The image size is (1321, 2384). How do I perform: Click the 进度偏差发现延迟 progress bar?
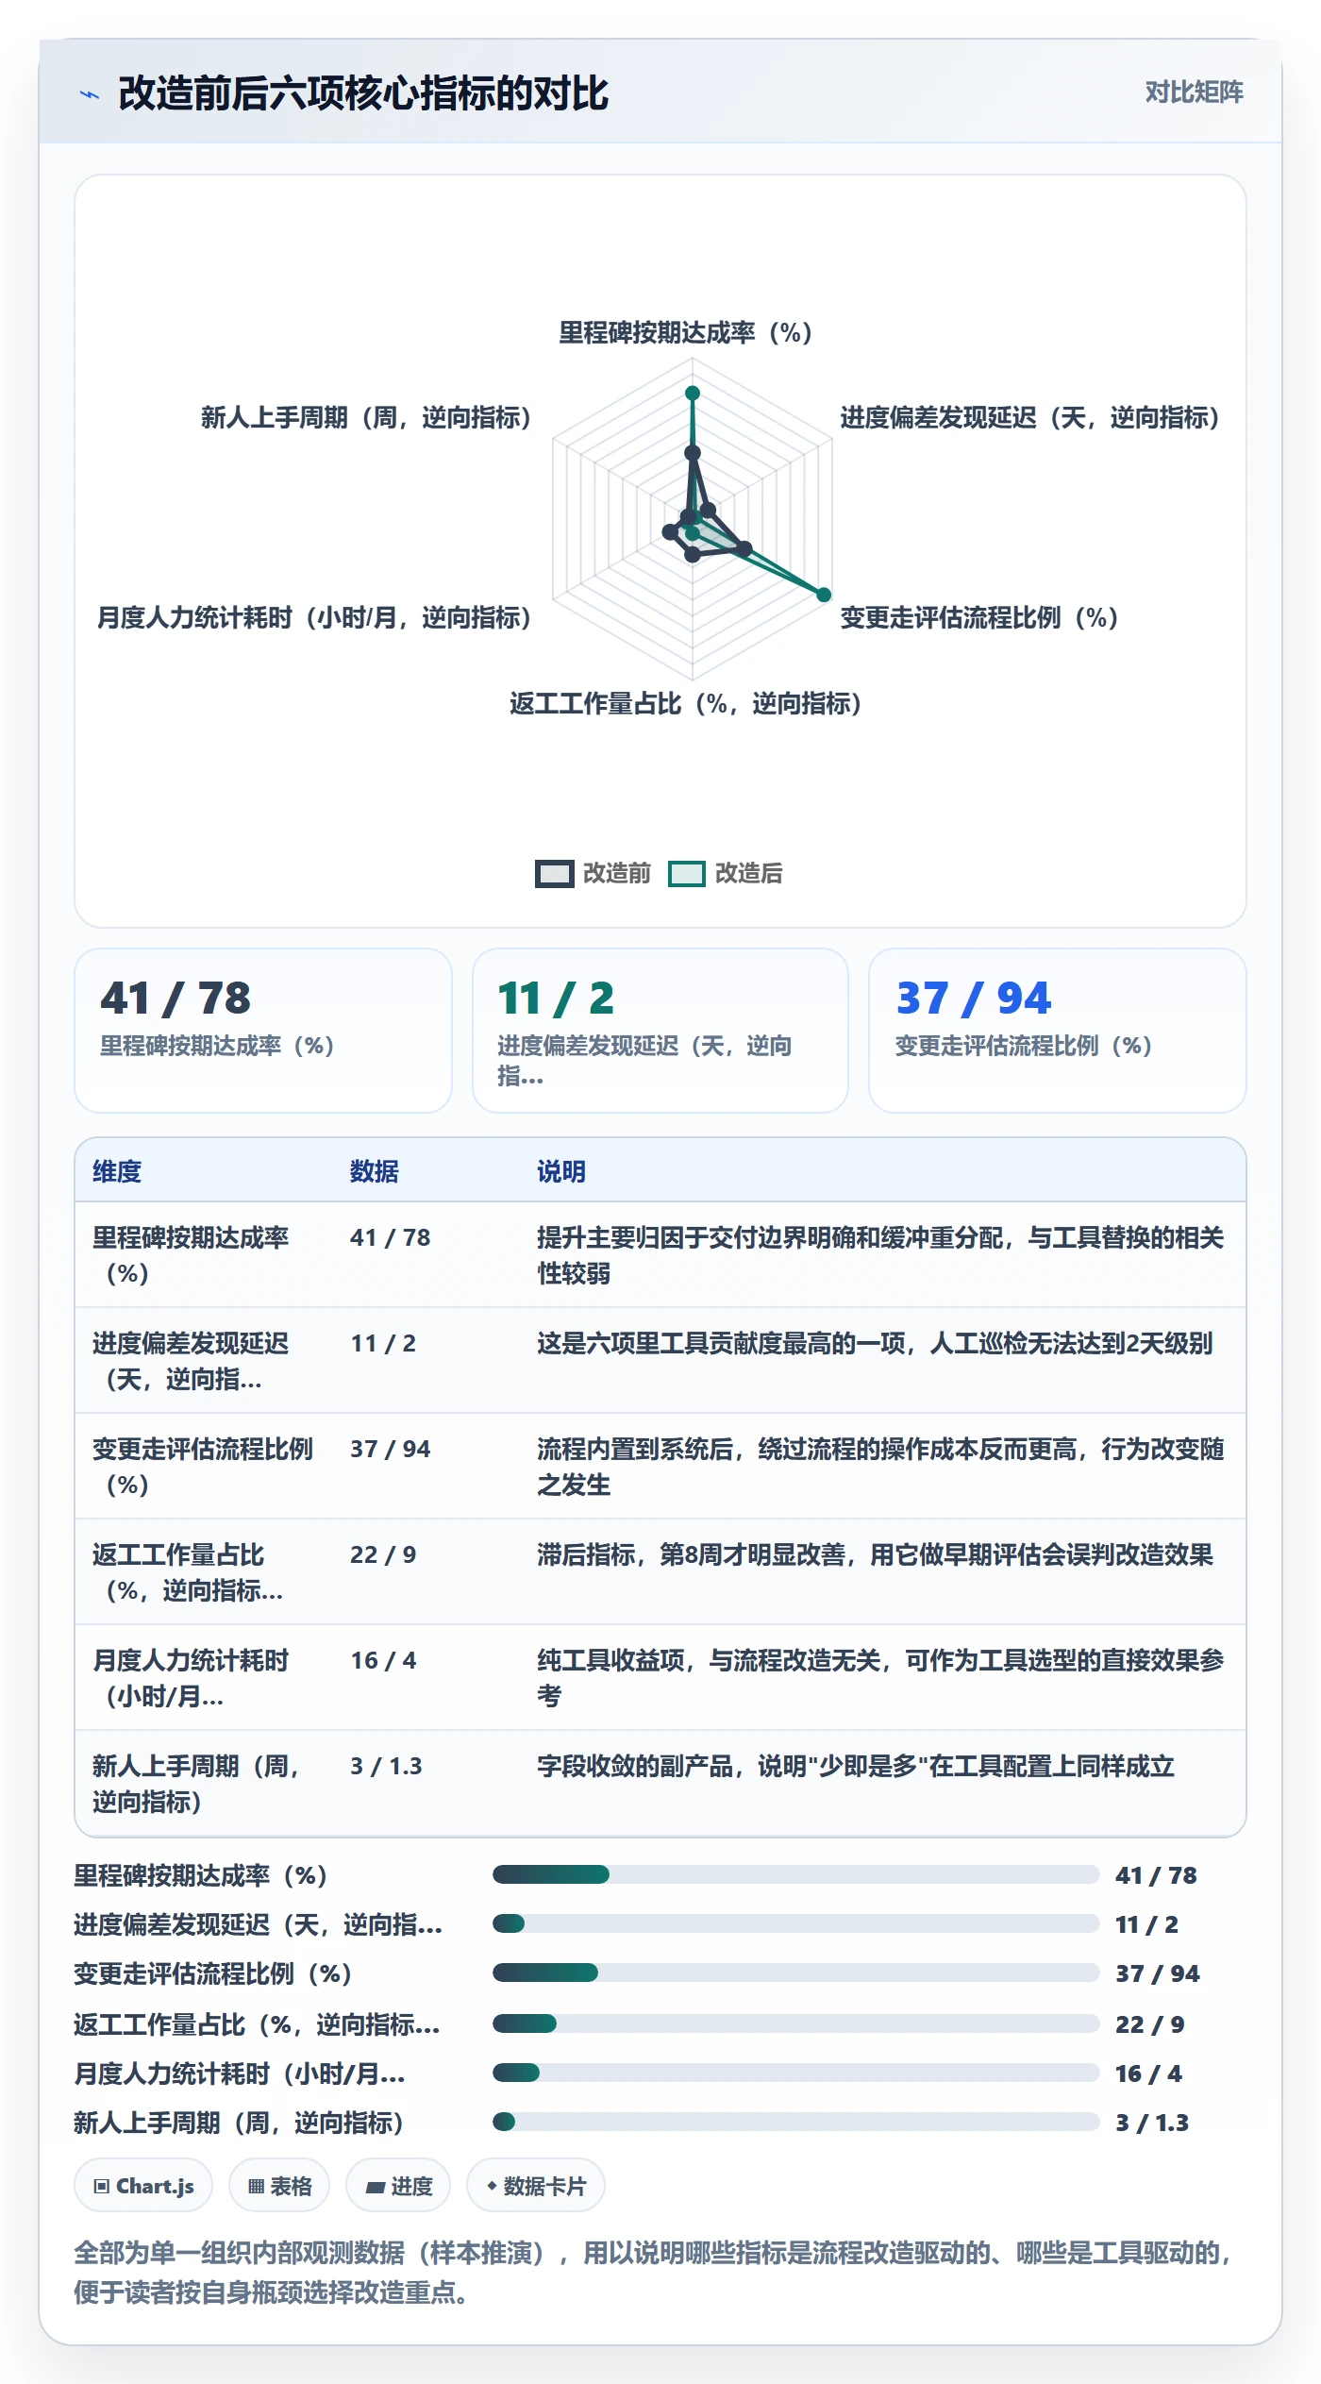tap(796, 1923)
